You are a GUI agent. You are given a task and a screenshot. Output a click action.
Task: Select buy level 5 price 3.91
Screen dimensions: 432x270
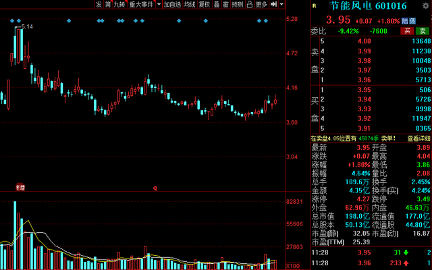(364, 128)
